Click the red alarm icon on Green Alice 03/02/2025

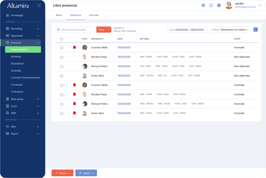74,113
